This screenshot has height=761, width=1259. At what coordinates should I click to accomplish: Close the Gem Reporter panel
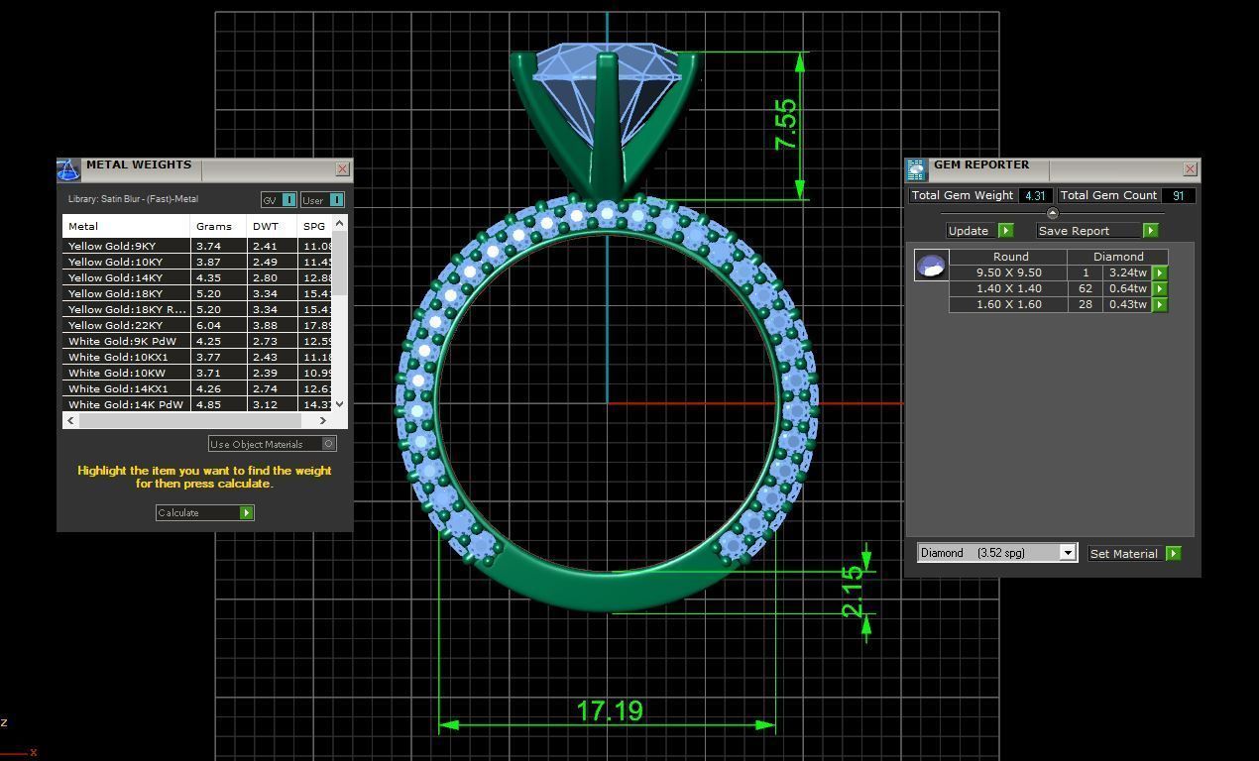(1190, 169)
